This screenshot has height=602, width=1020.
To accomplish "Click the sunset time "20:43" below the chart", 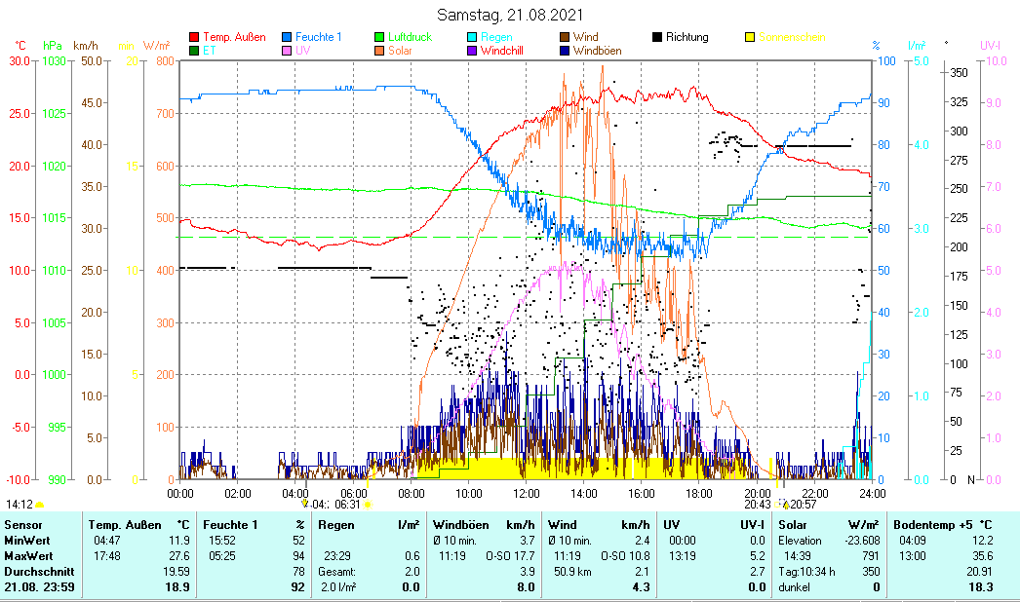I will (x=758, y=505).
